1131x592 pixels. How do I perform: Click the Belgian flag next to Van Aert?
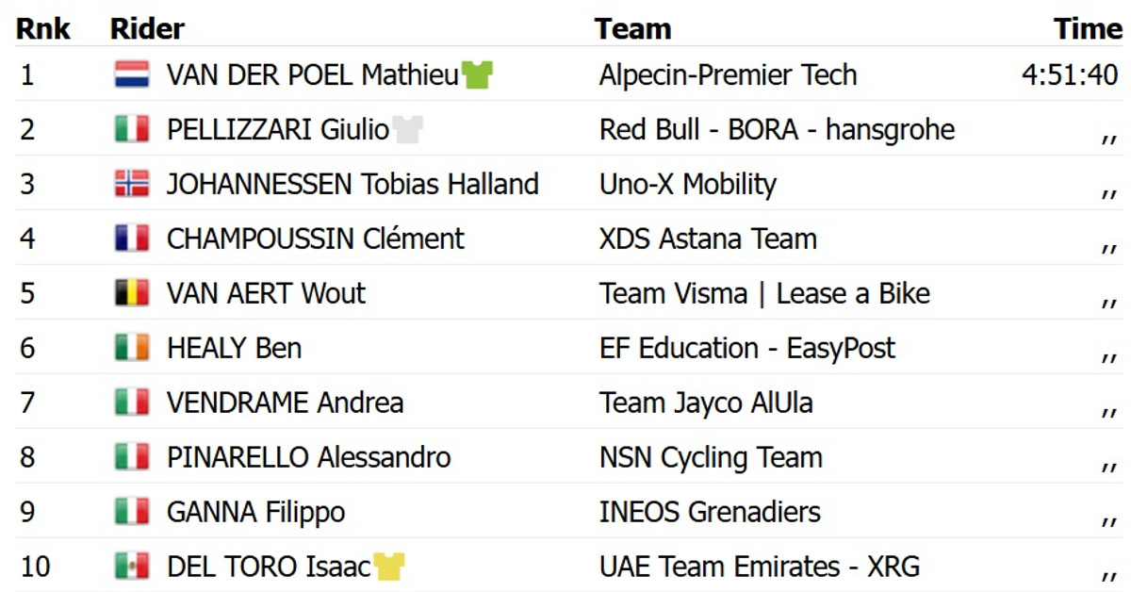pyautogui.click(x=132, y=293)
